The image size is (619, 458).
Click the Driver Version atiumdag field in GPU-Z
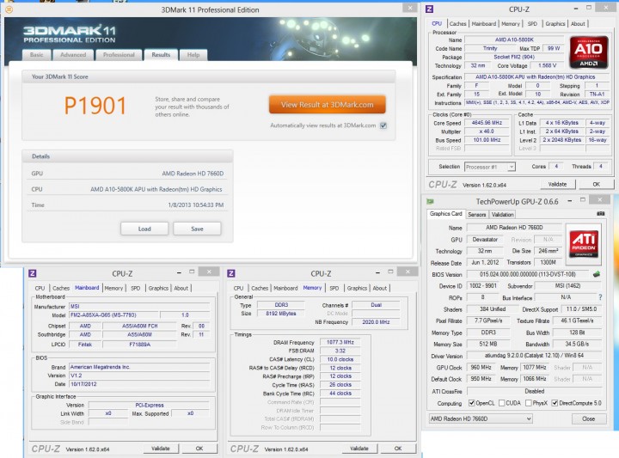534,356
